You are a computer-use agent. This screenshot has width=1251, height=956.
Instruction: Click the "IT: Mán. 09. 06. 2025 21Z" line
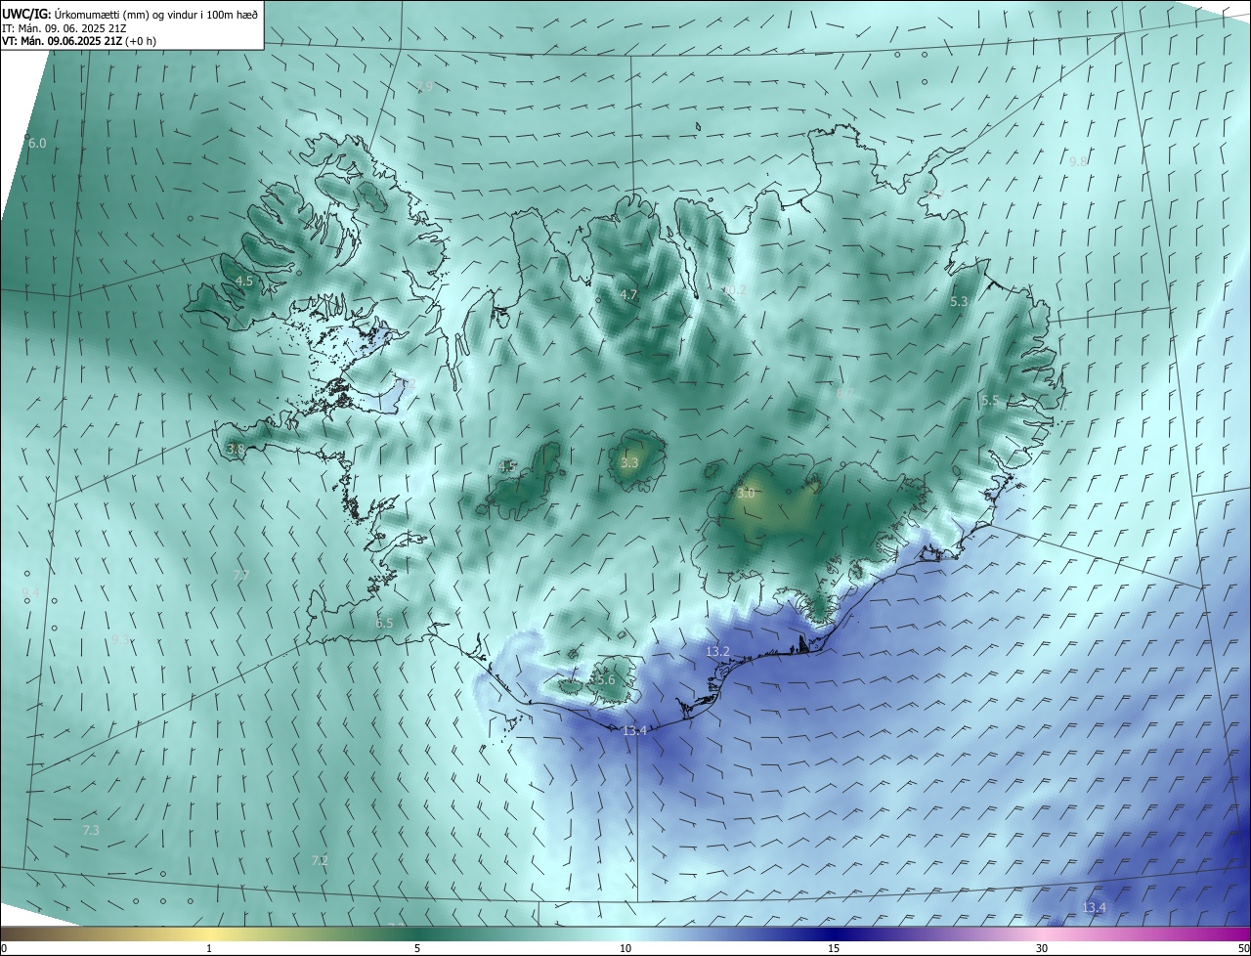(64, 28)
